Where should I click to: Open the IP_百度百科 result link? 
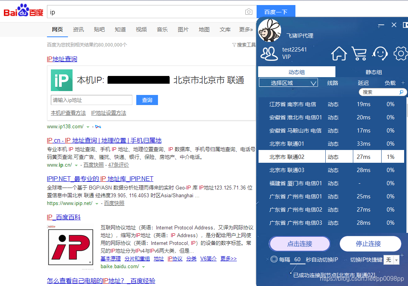[x=64, y=217]
